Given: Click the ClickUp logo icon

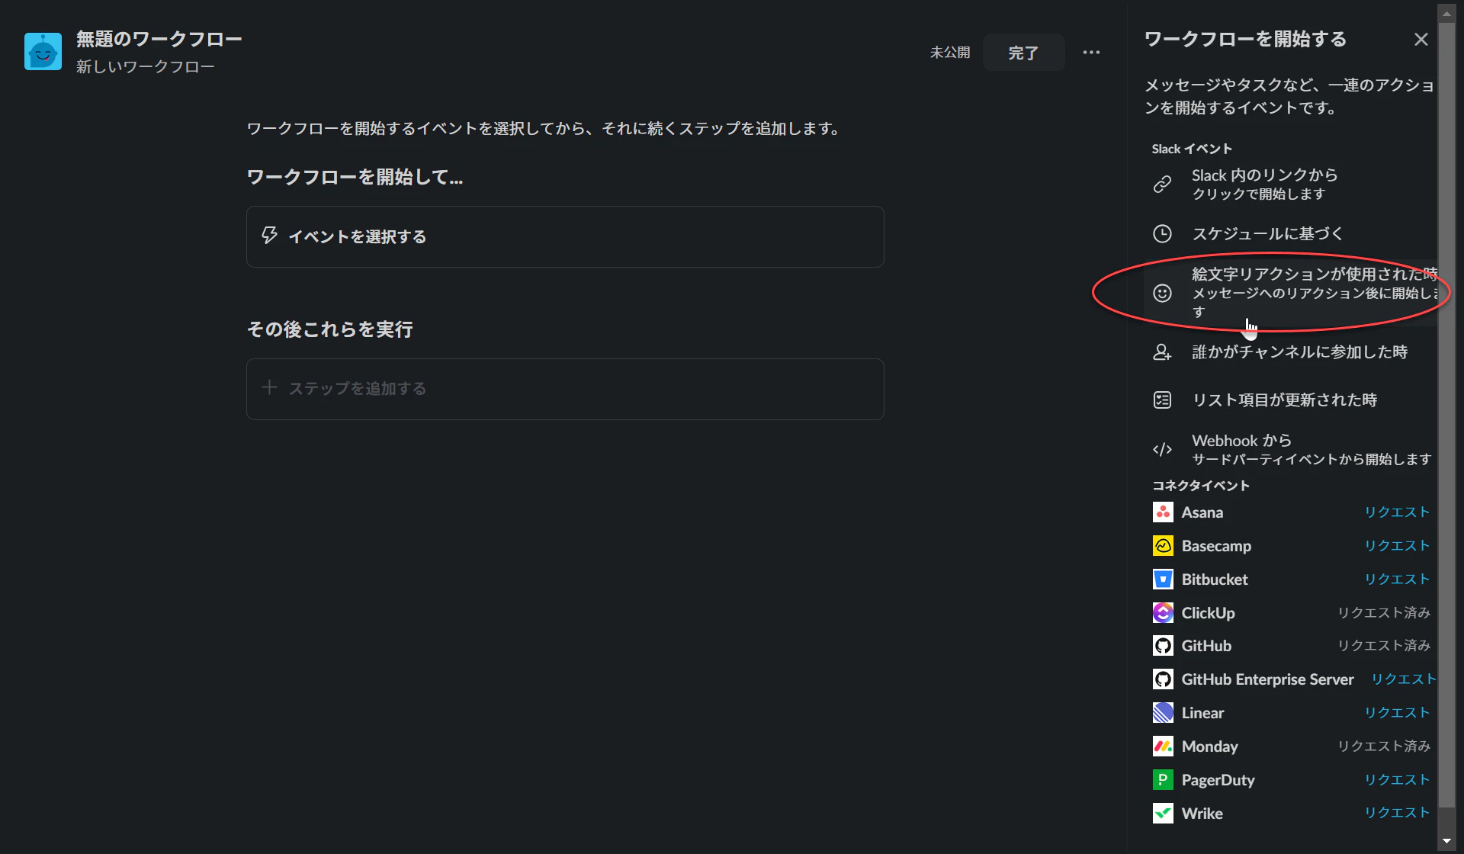Looking at the screenshot, I should tap(1163, 612).
